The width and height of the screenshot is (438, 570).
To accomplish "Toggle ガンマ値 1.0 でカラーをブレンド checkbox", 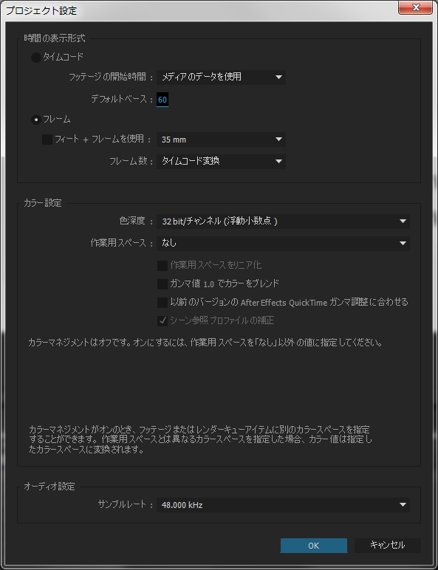I will tap(162, 284).
